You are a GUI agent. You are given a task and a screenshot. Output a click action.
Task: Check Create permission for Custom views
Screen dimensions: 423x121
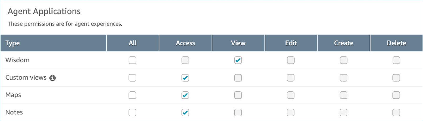344,78
